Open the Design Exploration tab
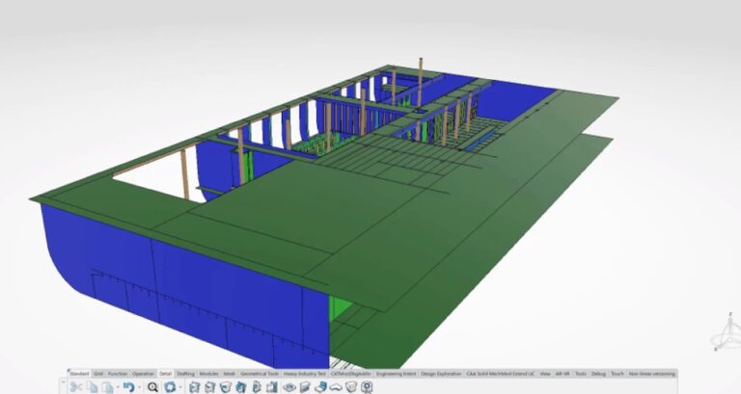This screenshot has width=741, height=394. pos(440,373)
